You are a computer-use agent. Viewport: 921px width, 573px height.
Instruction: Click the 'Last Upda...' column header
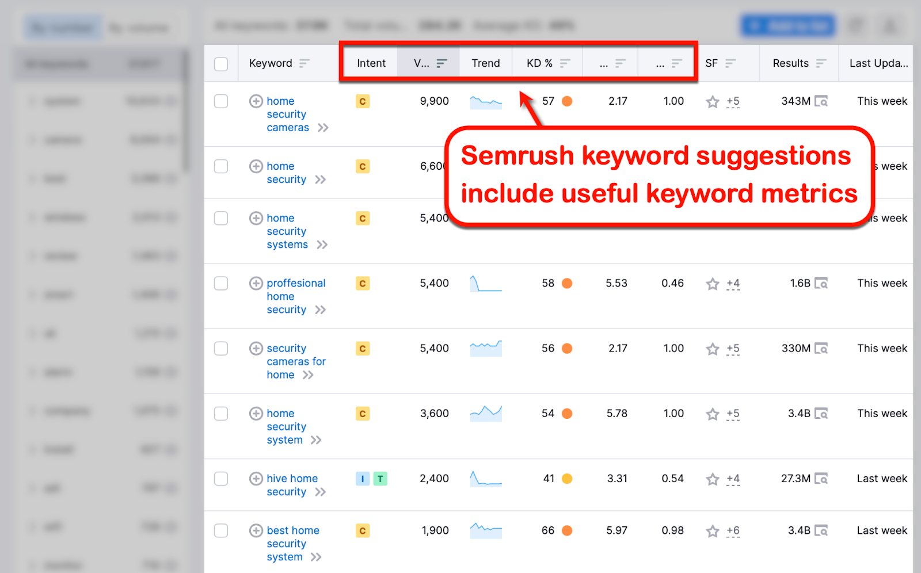tap(878, 63)
